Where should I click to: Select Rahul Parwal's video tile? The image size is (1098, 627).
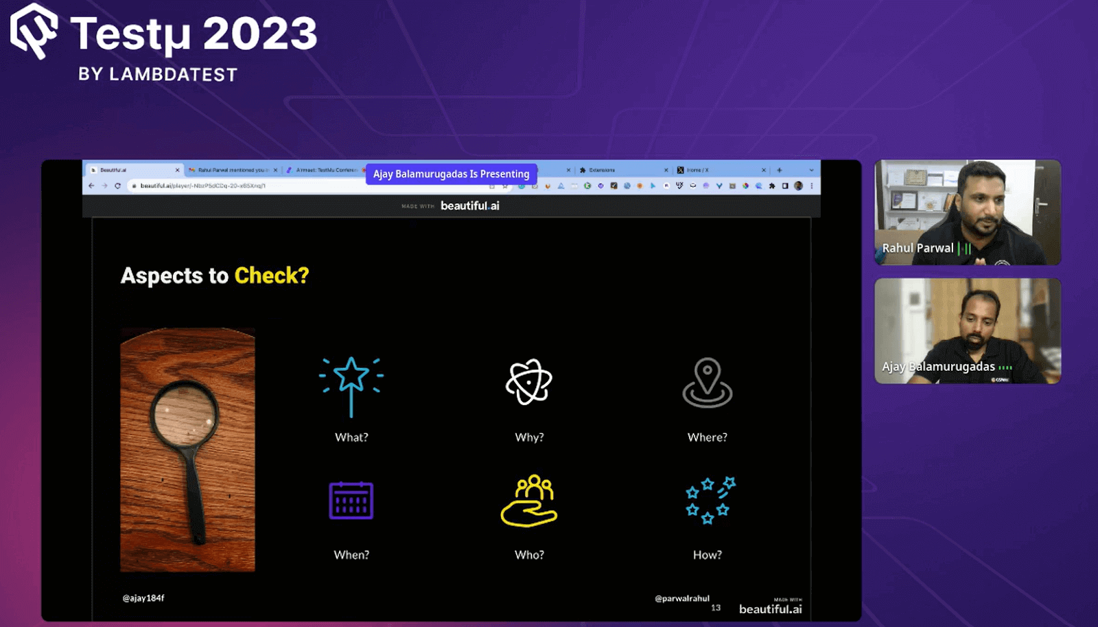968,212
